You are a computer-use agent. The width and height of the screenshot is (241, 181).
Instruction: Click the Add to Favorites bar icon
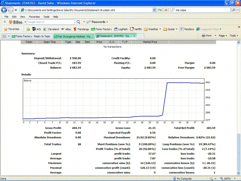point(28,29)
